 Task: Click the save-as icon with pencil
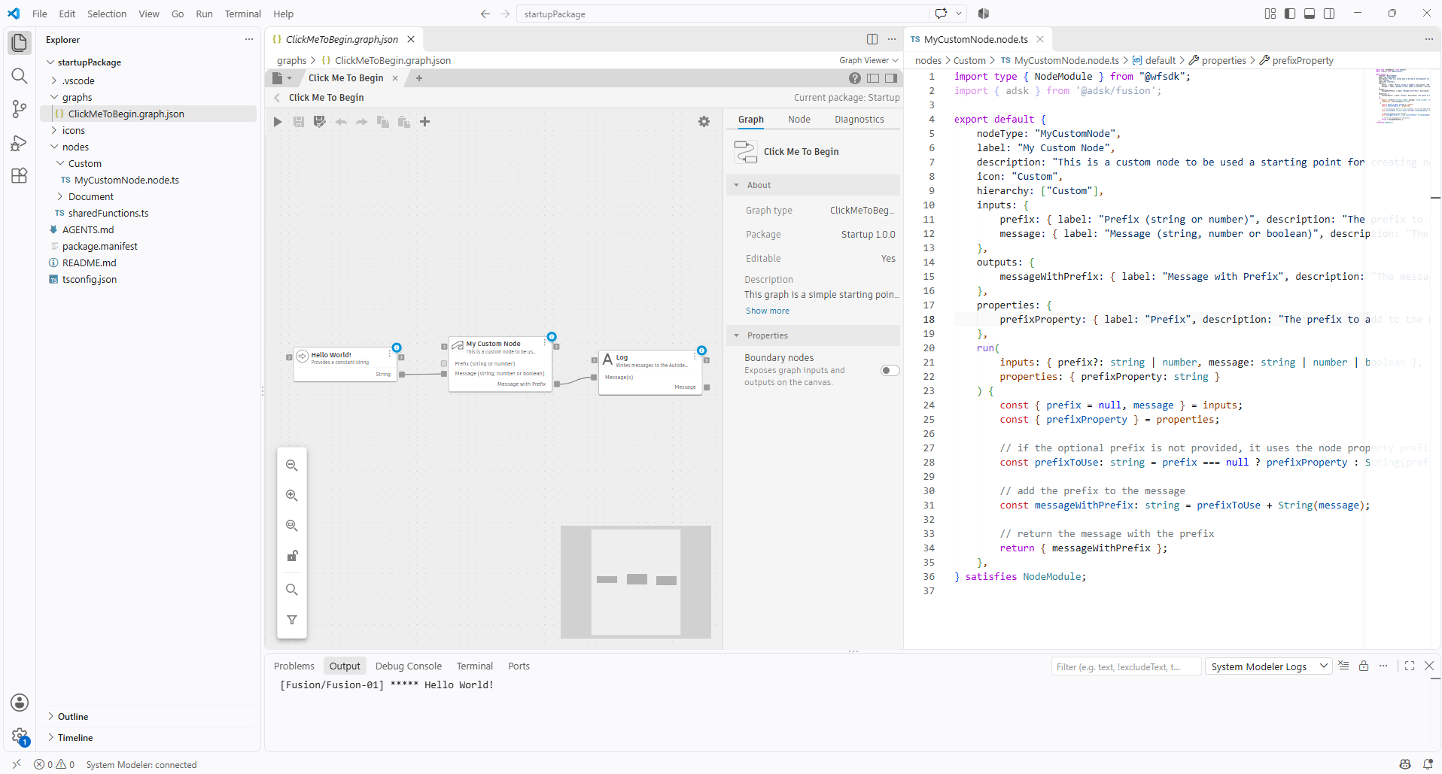coord(320,122)
